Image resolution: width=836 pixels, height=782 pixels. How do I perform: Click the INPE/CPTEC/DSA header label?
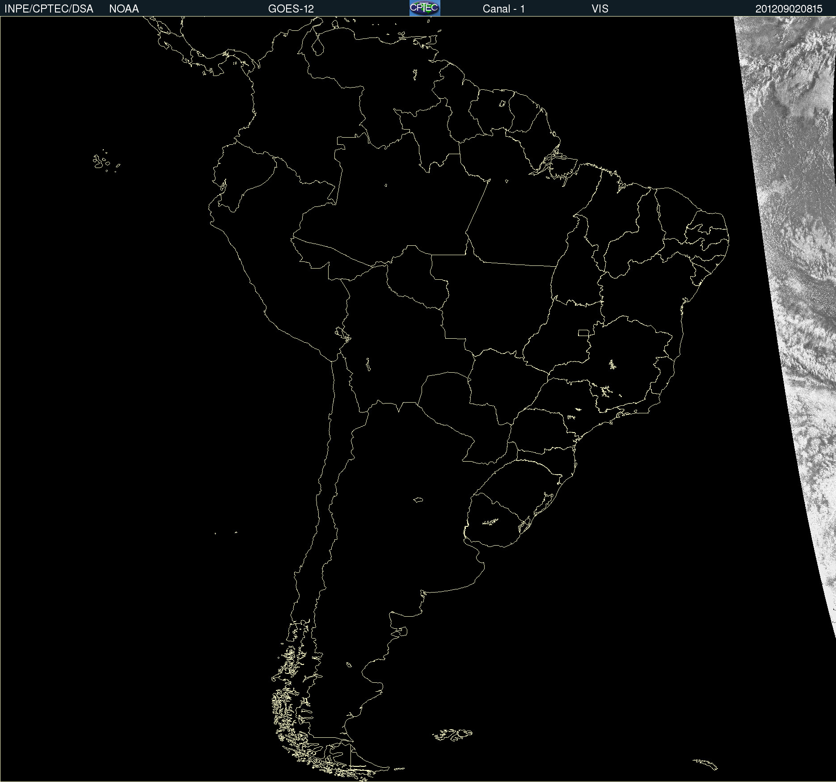tap(49, 9)
